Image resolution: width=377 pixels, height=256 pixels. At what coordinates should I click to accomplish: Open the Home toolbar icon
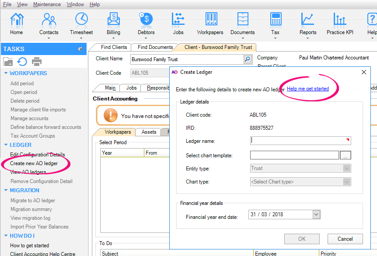click(x=17, y=20)
